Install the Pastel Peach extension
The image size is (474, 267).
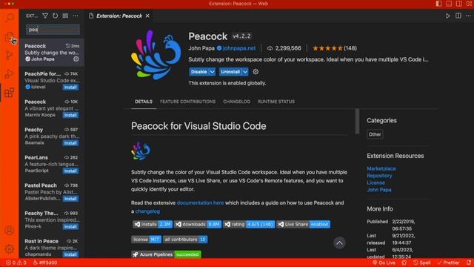tap(70, 199)
